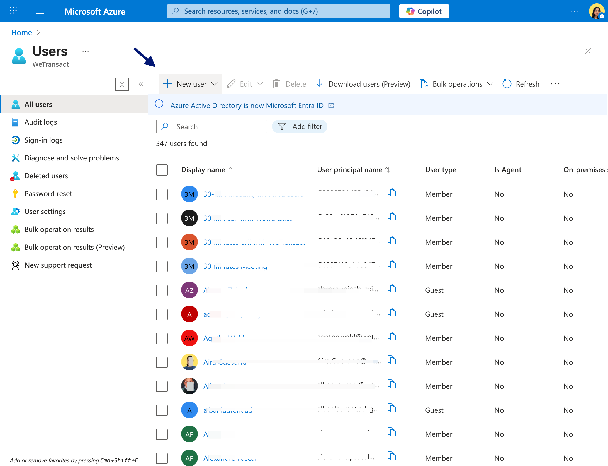
Task: Select the checkbox for the AZ guest row
Action: click(x=162, y=290)
